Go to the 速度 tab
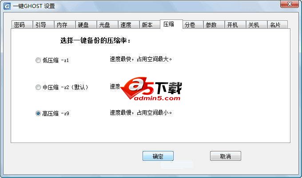This screenshot has height=178, width=302. (128, 25)
